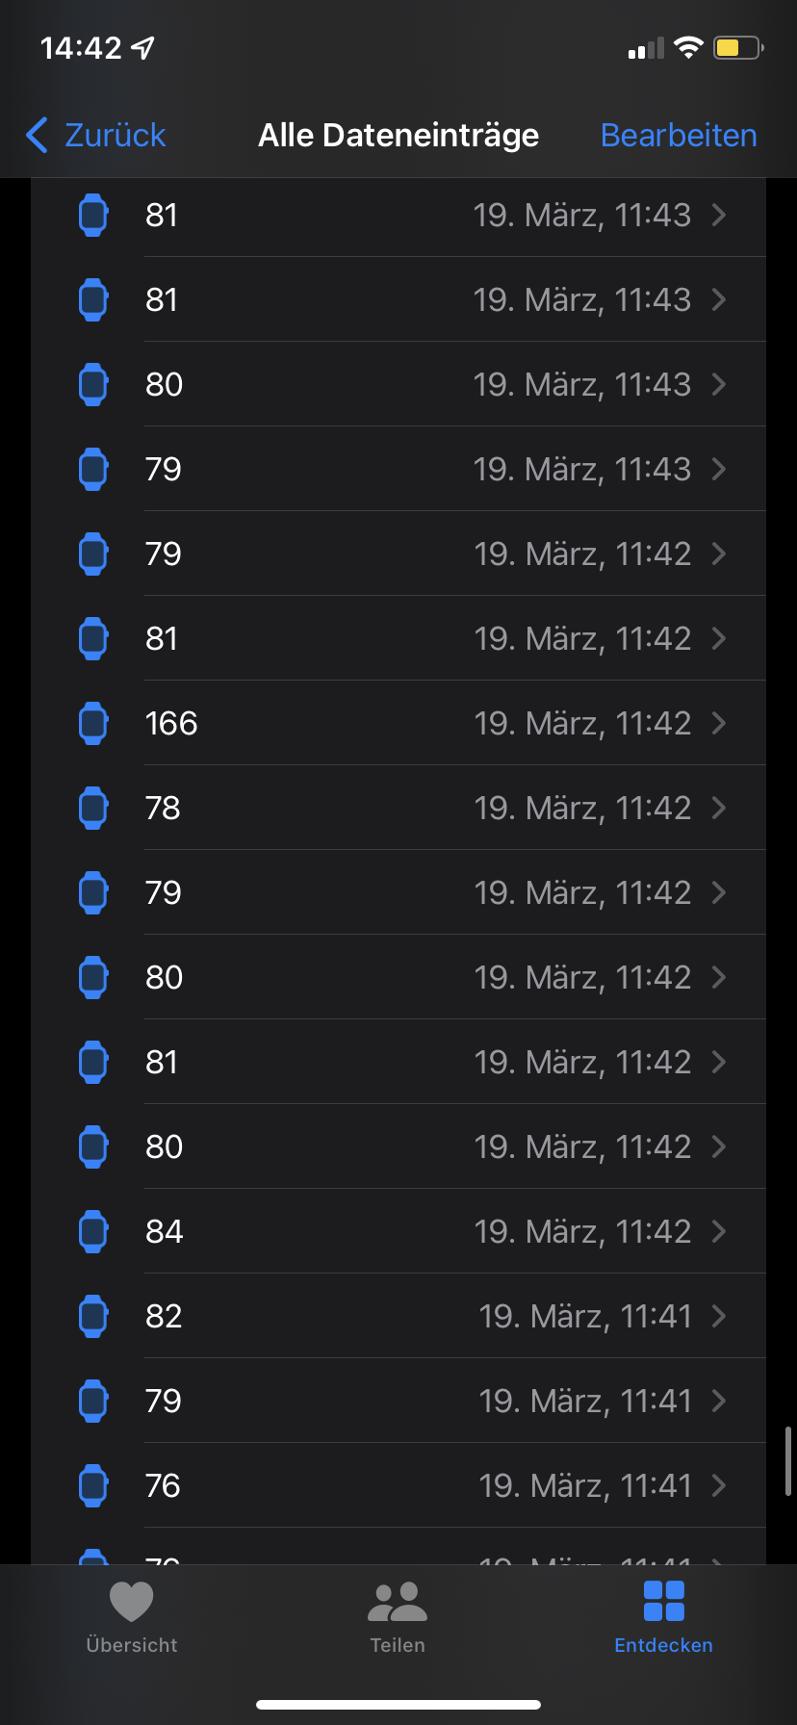Click the watch icon beside value 78
The width and height of the screenshot is (797, 1725).
[93, 808]
